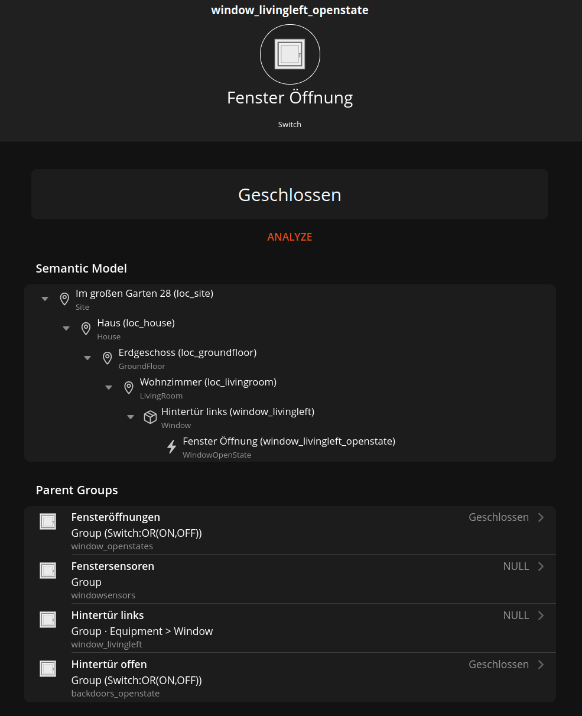
Task: Select Wohnzimmer (loc_livingroom) tree label
Action: coord(208,383)
